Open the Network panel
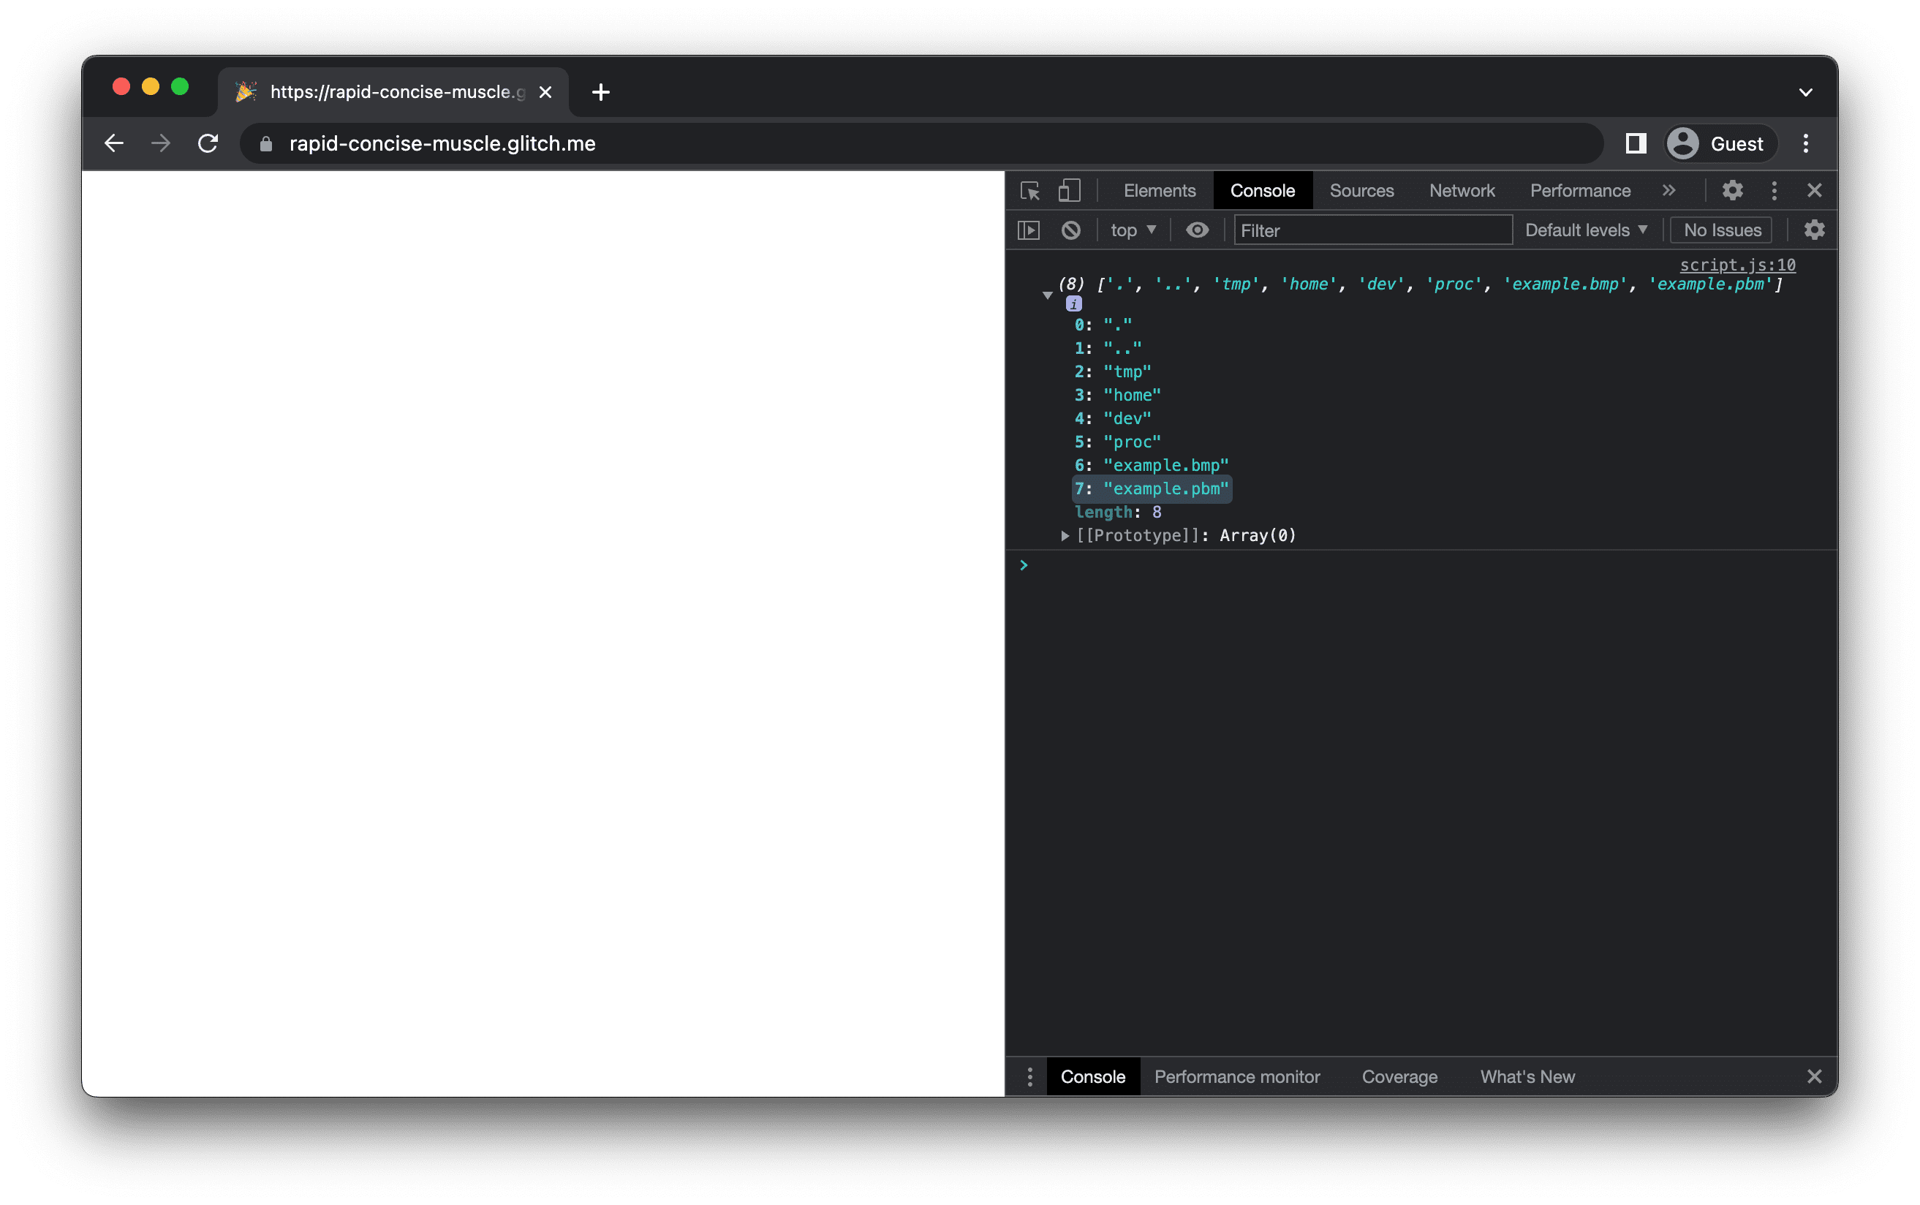Screen dimensions: 1920x1205 point(1461,190)
